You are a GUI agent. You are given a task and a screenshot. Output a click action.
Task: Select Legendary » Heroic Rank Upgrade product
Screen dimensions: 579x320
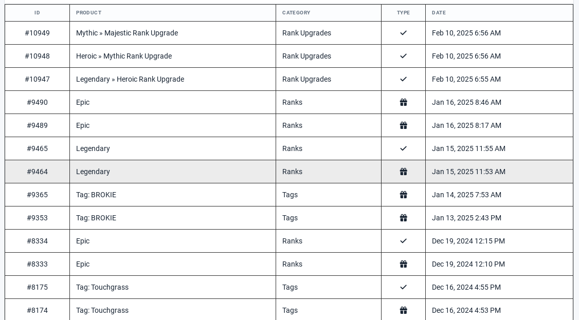pos(130,79)
